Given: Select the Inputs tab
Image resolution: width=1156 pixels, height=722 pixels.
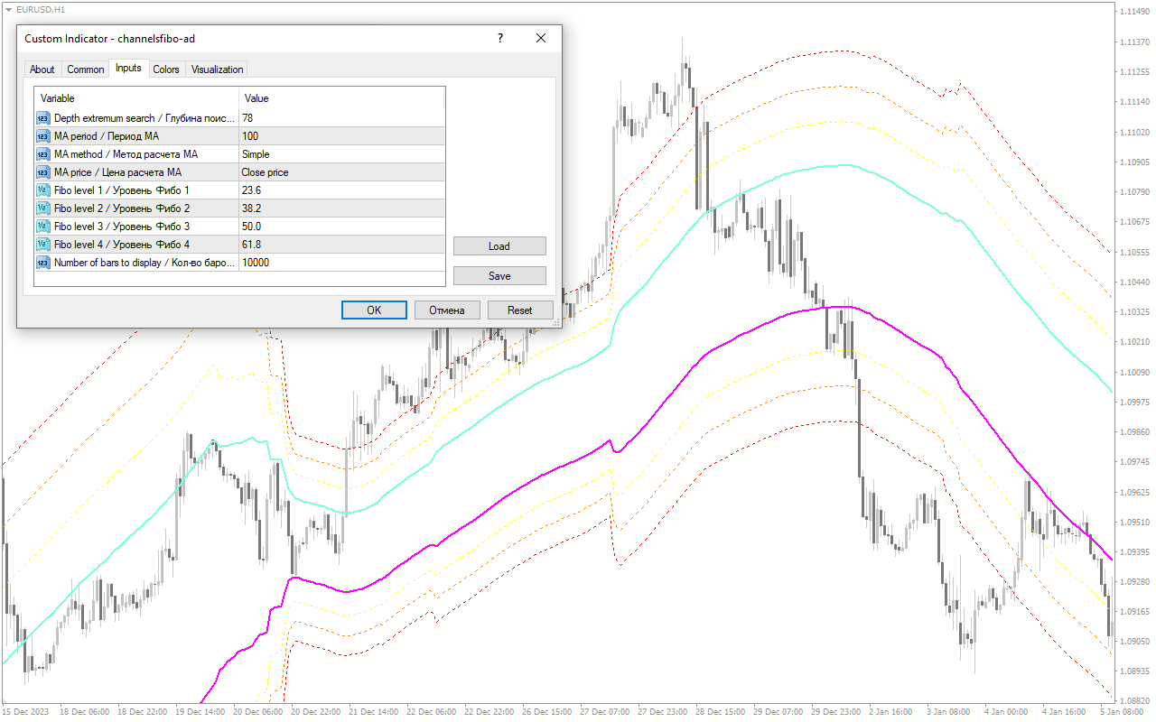Looking at the screenshot, I should tap(128, 68).
